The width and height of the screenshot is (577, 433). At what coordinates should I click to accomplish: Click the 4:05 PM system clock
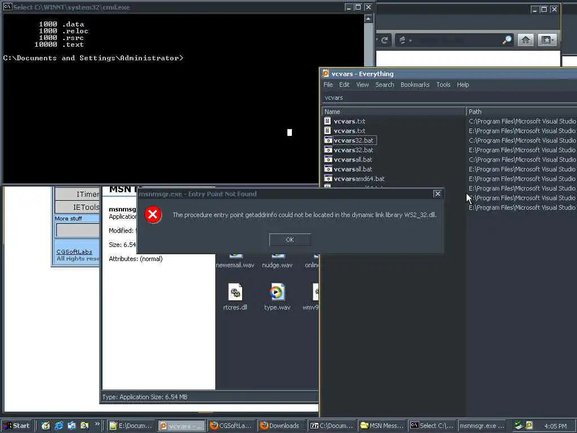[x=555, y=426]
